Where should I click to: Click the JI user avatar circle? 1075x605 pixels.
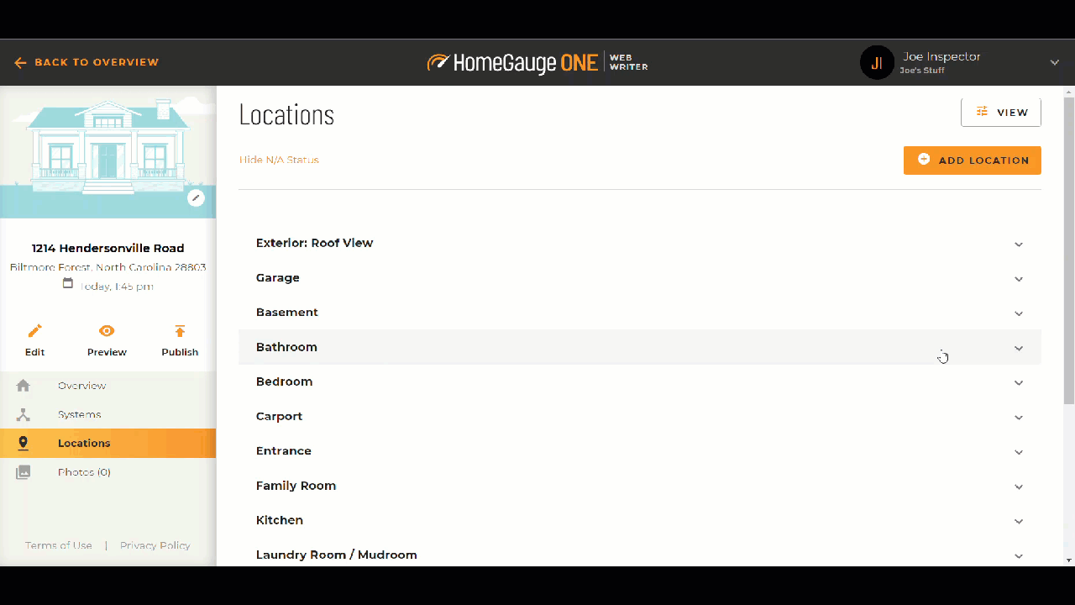pos(876,63)
